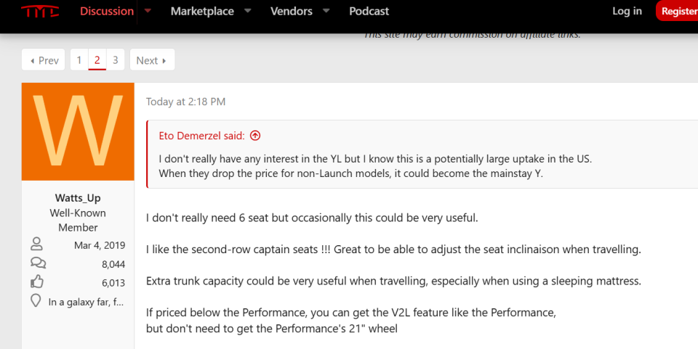698x349 pixels.
Task: Jump to Eto Demerzel's quoted post arrow icon
Action: tap(255, 136)
